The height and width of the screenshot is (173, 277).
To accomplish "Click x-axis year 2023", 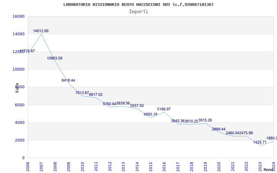I will point(260,166).
